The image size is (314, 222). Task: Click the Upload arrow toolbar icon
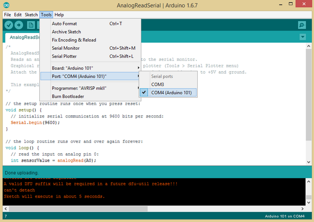pos(19,25)
